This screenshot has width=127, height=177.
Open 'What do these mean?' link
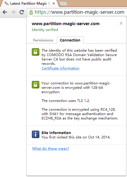tap(51, 149)
